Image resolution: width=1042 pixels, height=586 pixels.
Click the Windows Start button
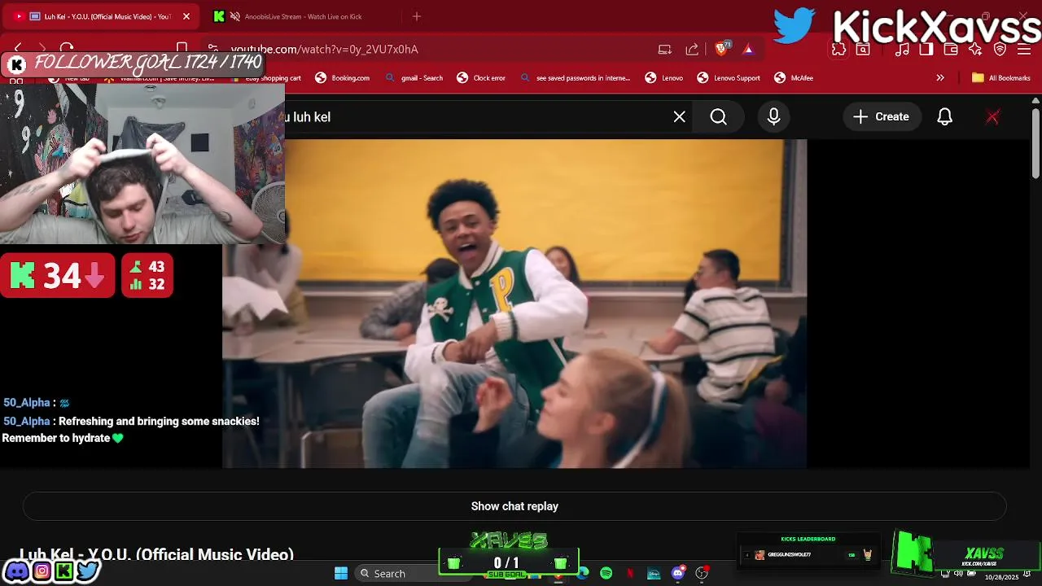click(x=341, y=574)
